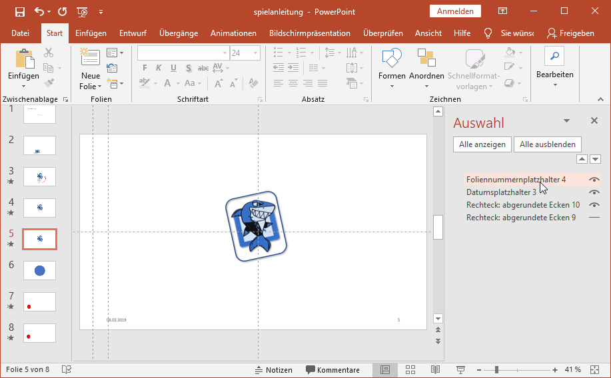611x378 pixels.
Task: Expand the Einfügen paste options arrow
Action: [x=23, y=86]
